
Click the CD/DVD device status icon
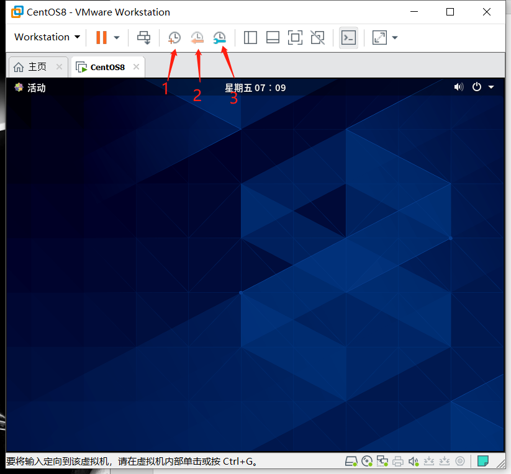coord(366,461)
